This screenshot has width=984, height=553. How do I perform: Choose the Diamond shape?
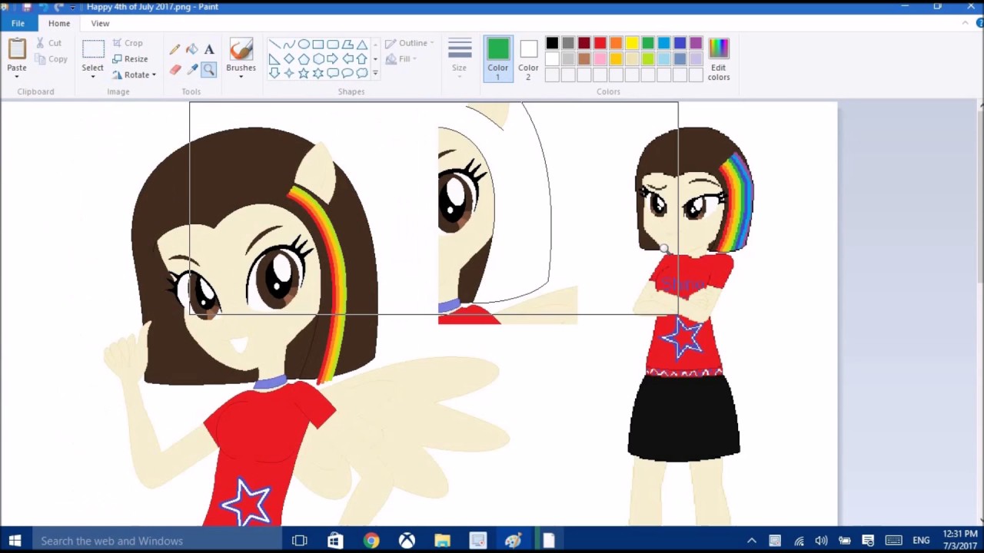coord(289,59)
